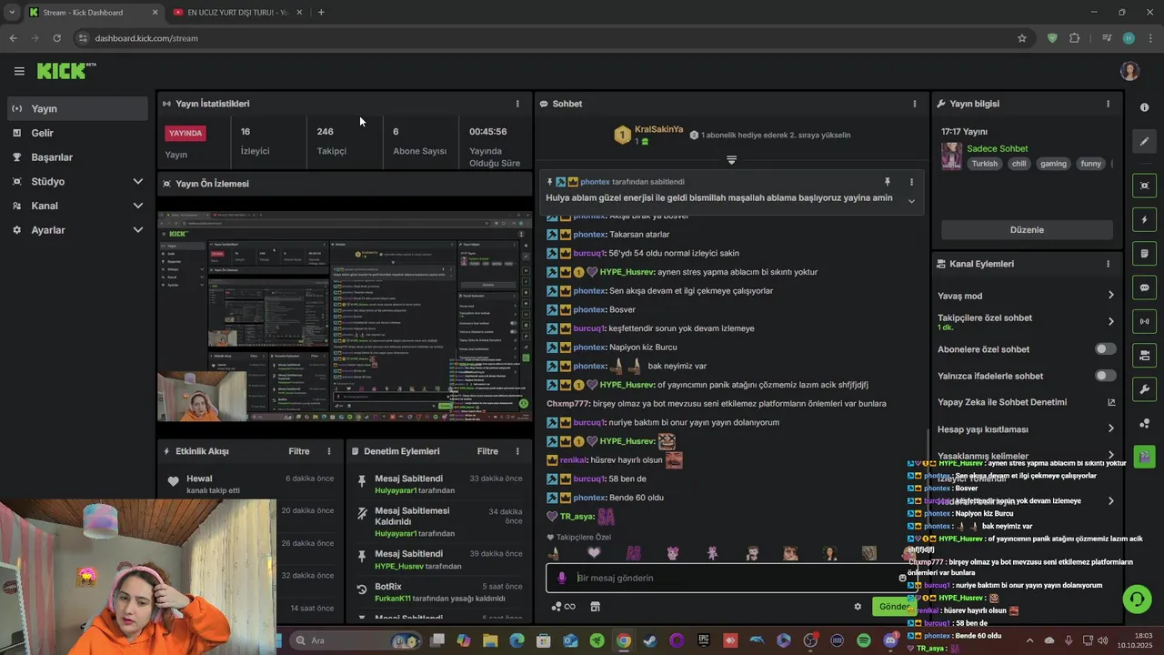Click the shop icon below the message box

[x=595, y=607]
